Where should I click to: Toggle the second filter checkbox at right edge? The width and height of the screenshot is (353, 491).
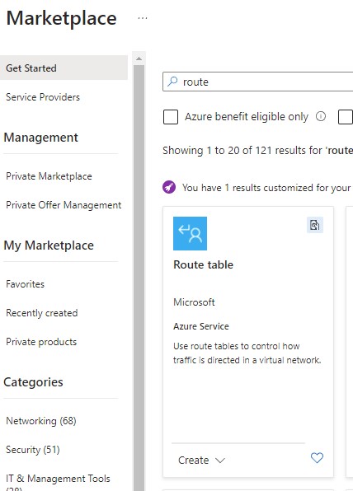[346, 117]
